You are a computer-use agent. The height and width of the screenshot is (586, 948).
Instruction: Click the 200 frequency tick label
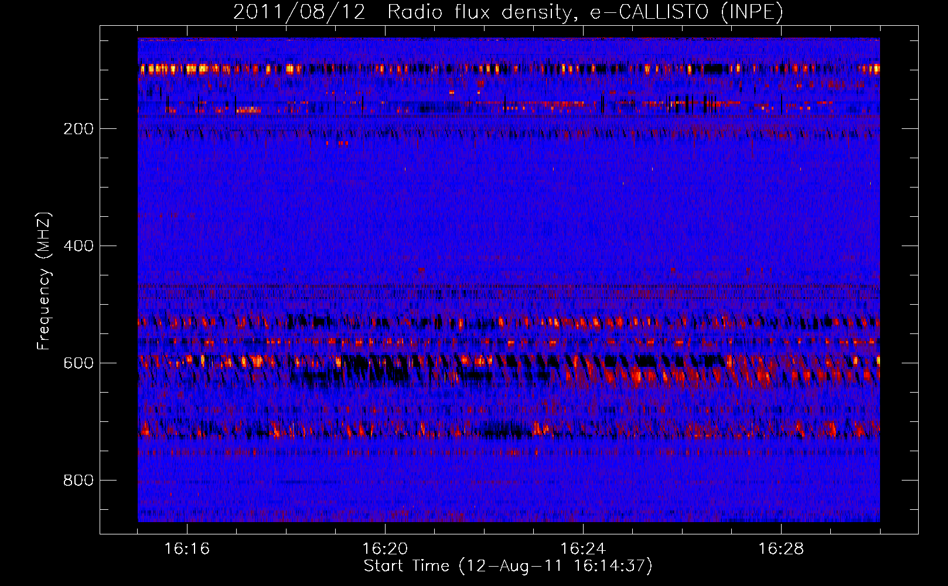click(79, 129)
